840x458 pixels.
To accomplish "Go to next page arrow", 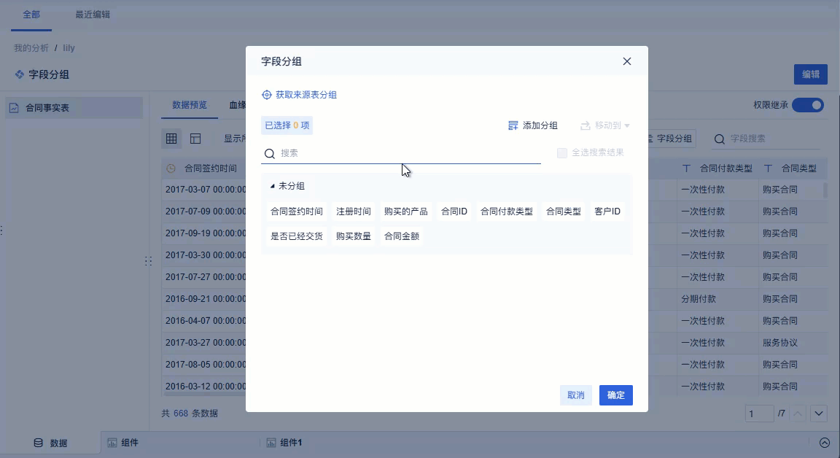I will (819, 414).
